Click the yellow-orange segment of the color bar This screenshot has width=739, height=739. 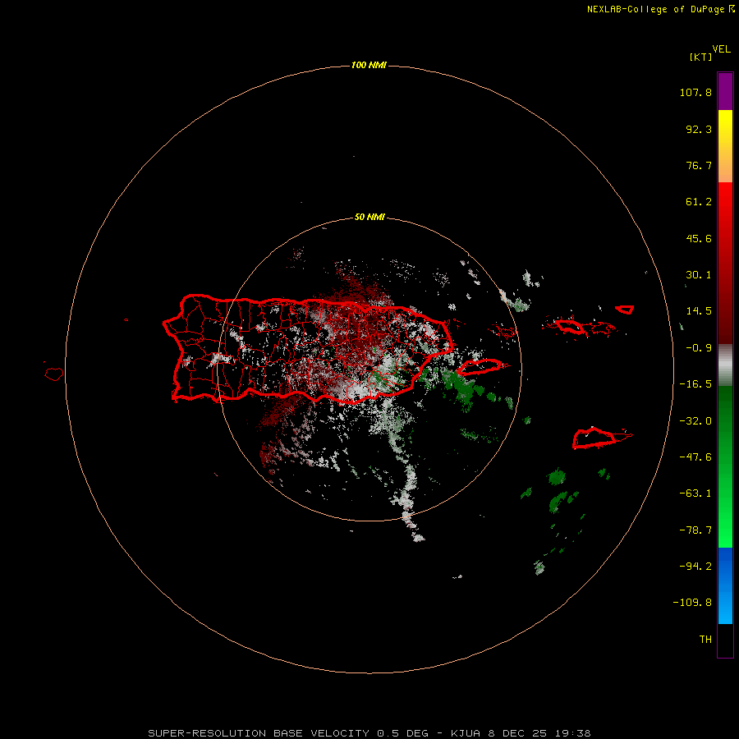point(725,146)
